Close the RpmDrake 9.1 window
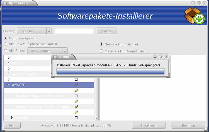The image size is (209, 132). point(204,3)
